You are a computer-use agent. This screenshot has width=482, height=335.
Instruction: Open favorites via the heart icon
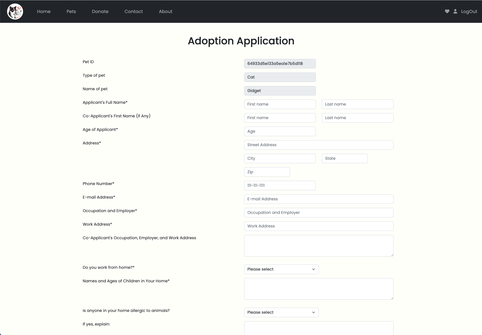click(x=447, y=11)
